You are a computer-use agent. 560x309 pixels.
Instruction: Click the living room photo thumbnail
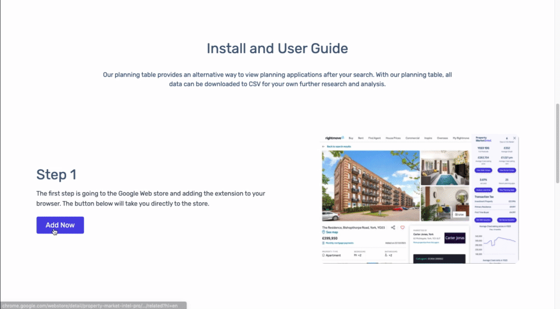(x=445, y=167)
